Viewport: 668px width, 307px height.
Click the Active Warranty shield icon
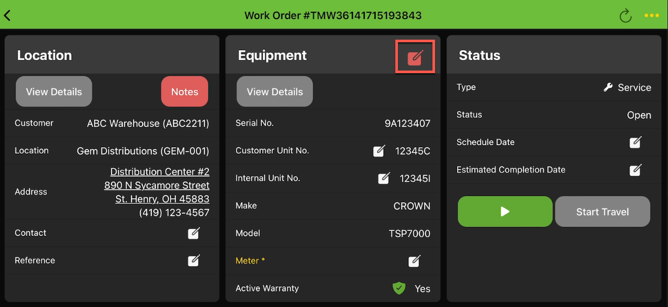point(399,288)
